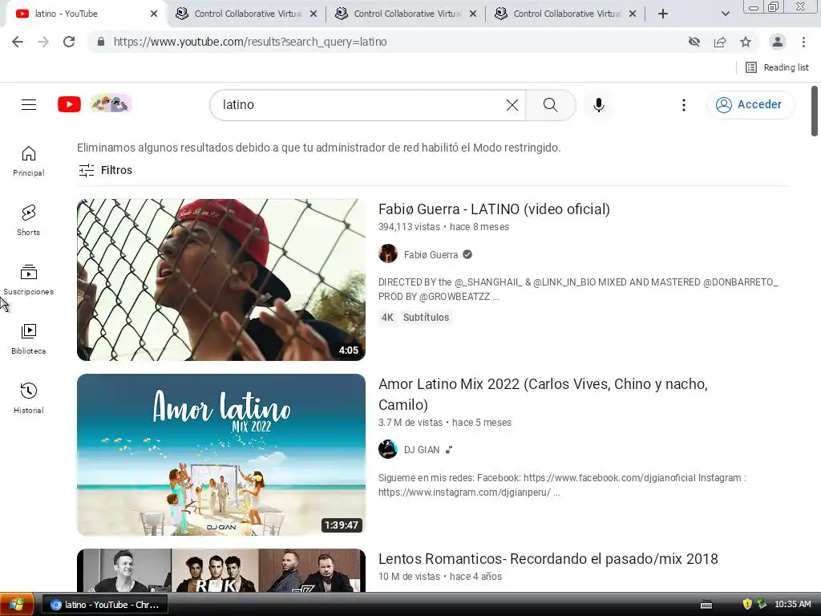
Task: Click Lentos Romanticos video title
Action: pos(548,559)
